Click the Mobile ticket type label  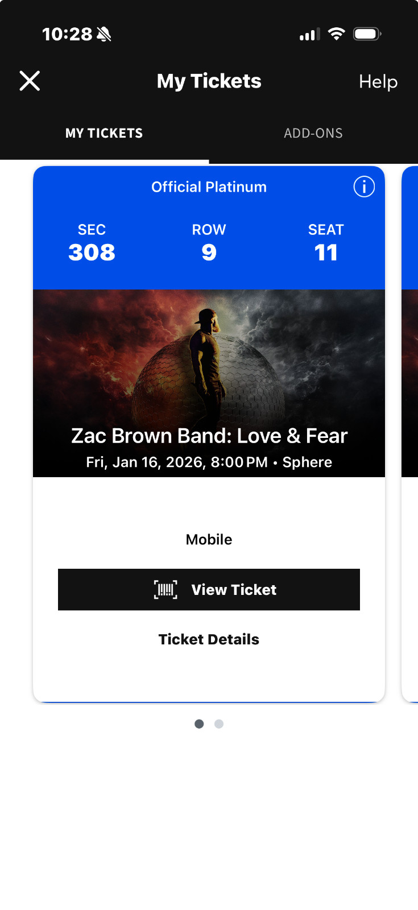tap(209, 539)
